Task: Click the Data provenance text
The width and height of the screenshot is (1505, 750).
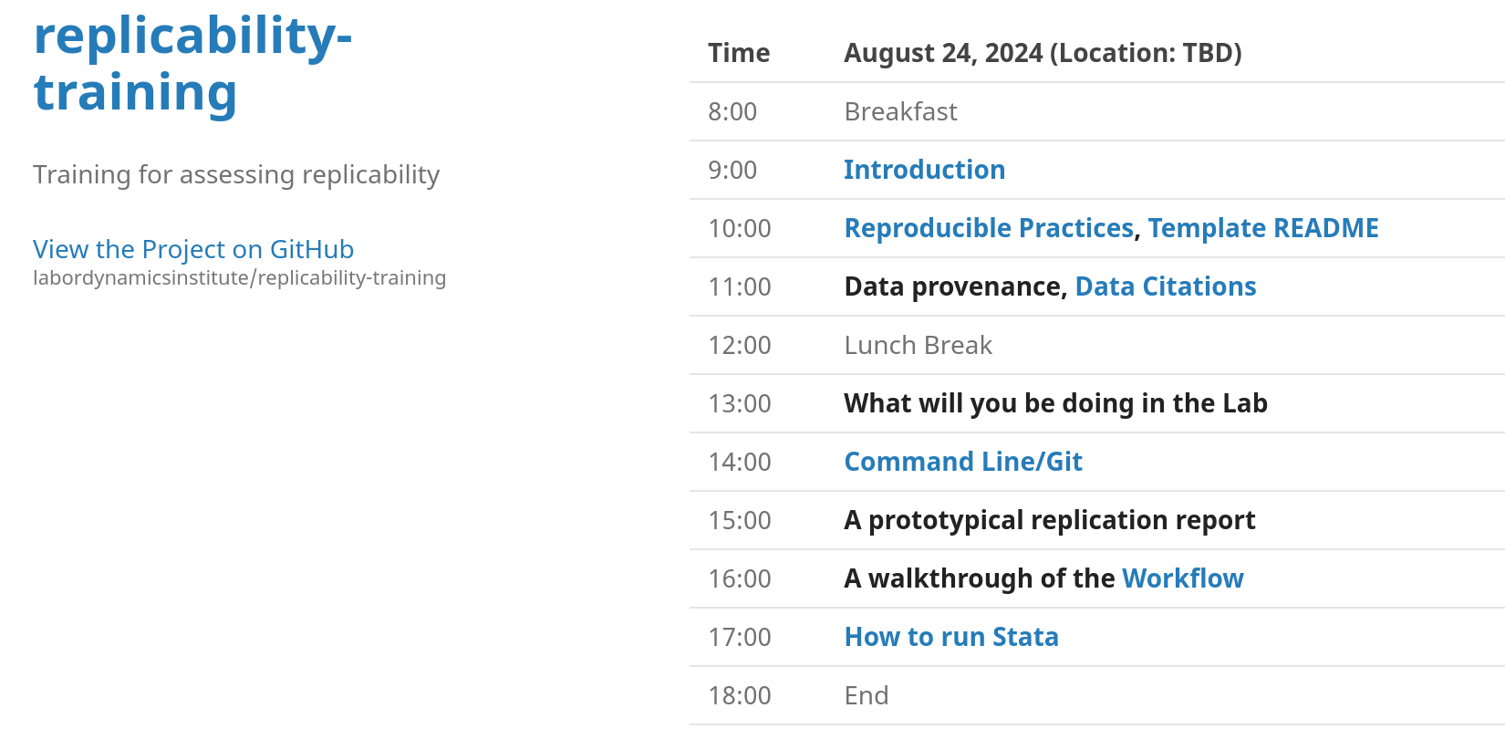Action: 954,286
